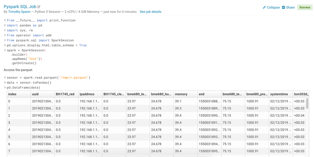Click end value 1550031888... in row 0
Viewport: 314px width, 157px height.
point(209,101)
